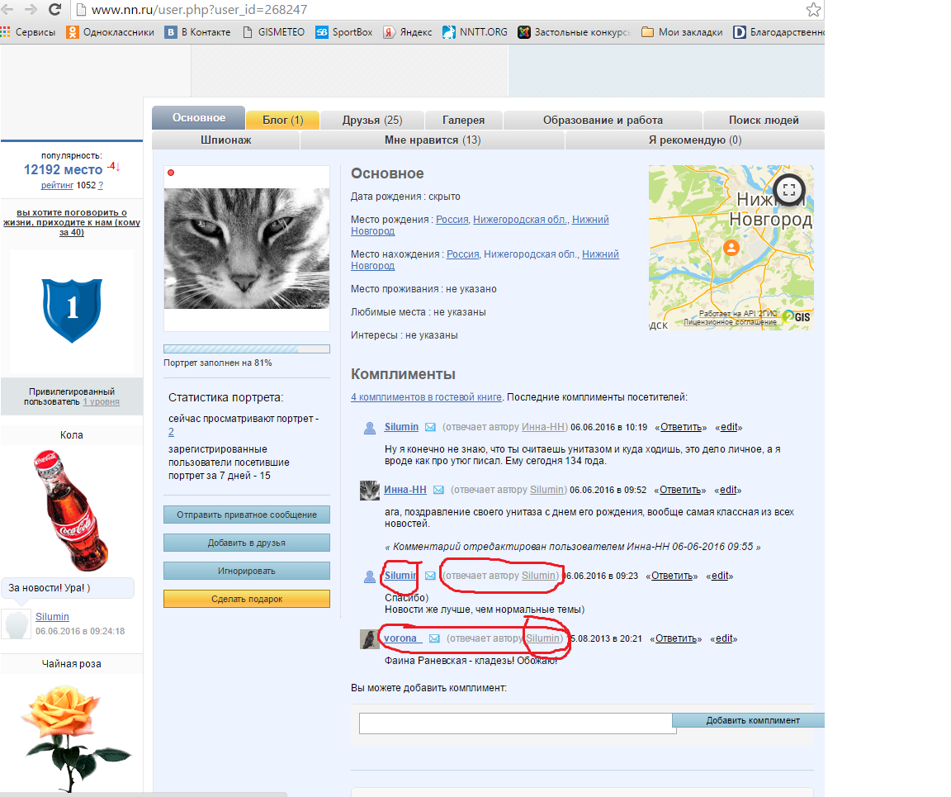The image size is (951, 797).
Task: Click the vorona avatar thumbnail
Action: click(x=369, y=639)
